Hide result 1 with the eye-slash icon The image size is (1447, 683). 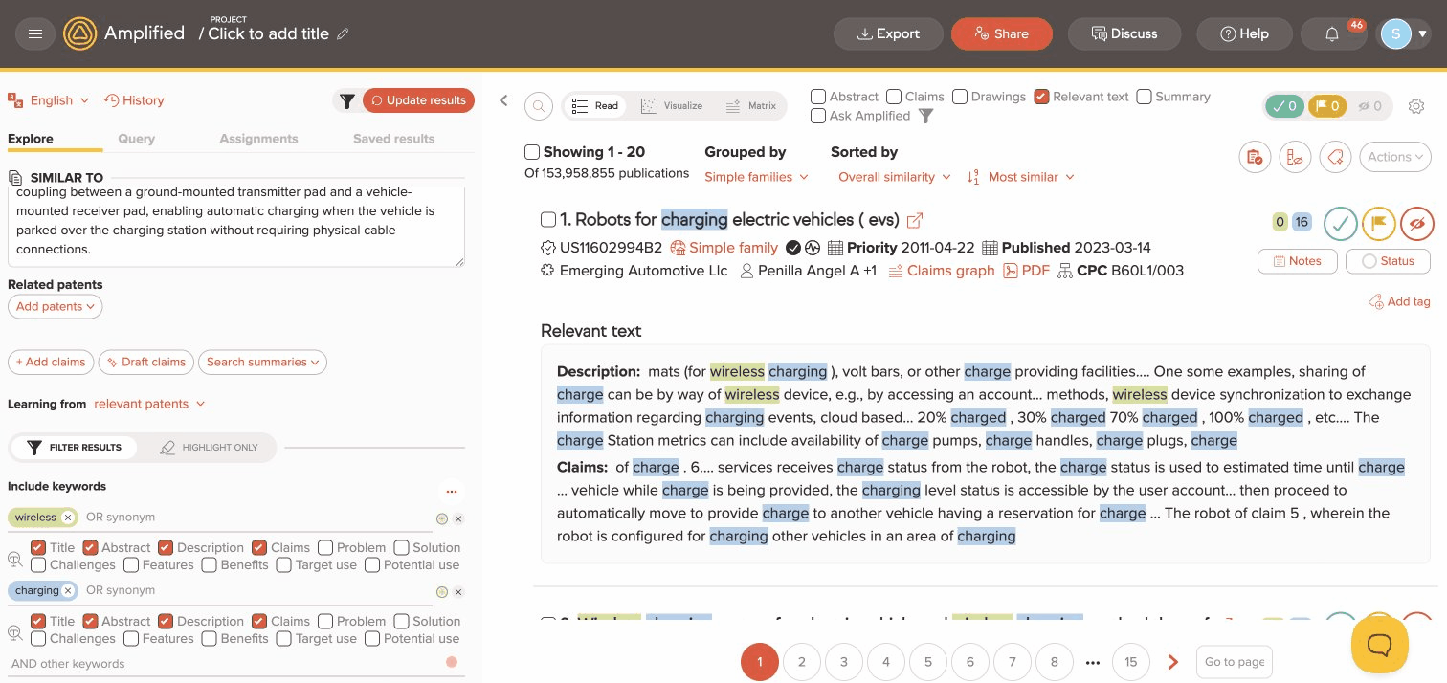(x=1417, y=222)
